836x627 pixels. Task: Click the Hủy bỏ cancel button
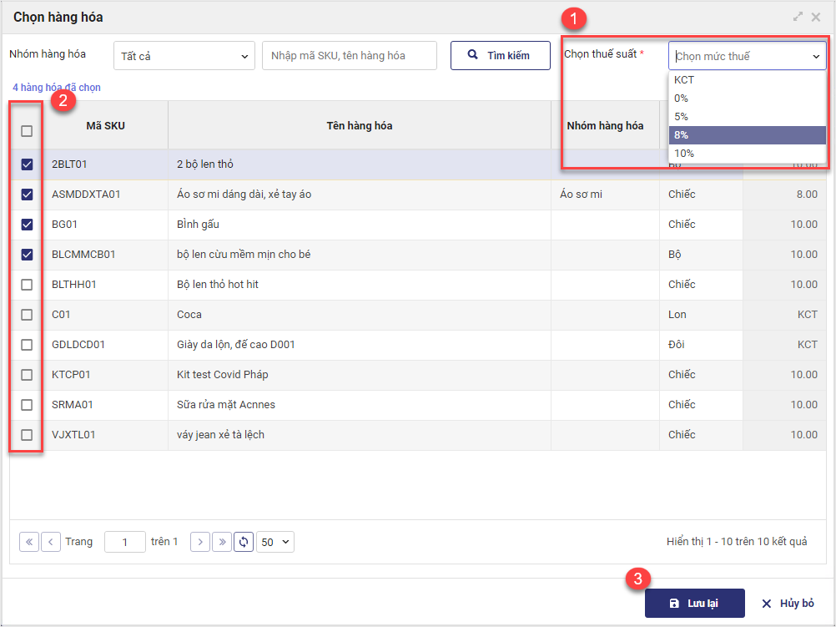(x=788, y=604)
